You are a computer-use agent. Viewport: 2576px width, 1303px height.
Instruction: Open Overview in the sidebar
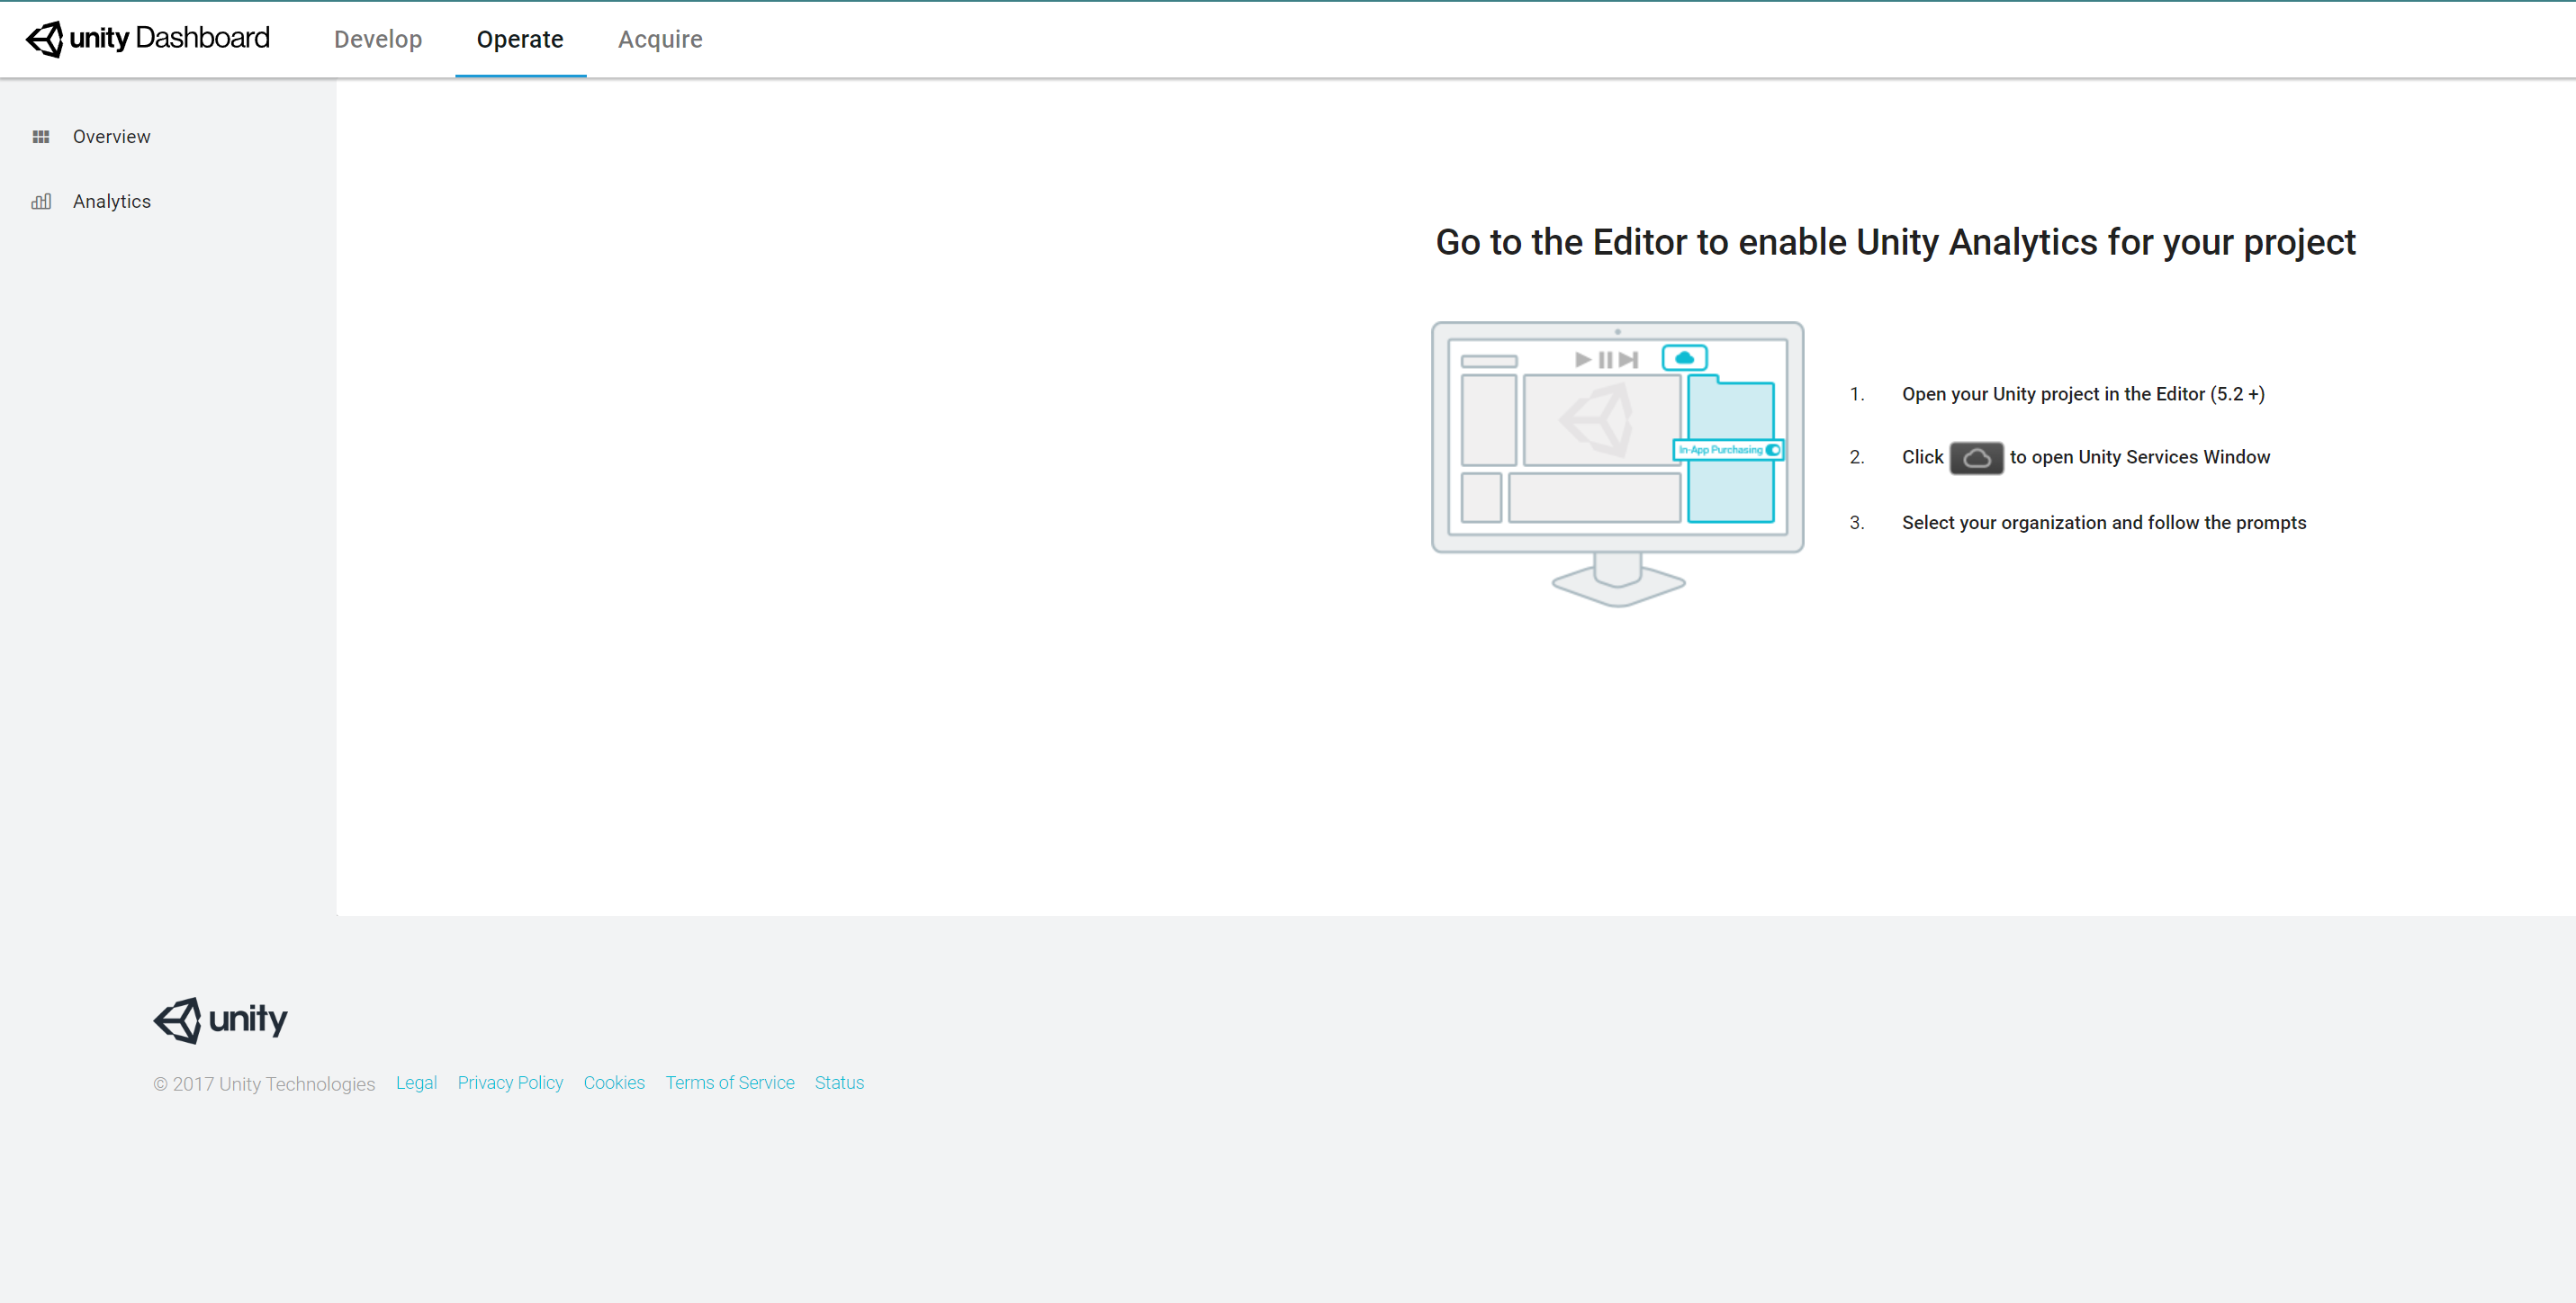click(x=111, y=137)
